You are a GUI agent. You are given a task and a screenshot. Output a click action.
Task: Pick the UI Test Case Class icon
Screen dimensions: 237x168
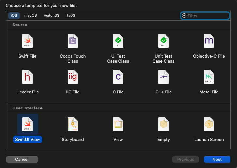coord(118,41)
